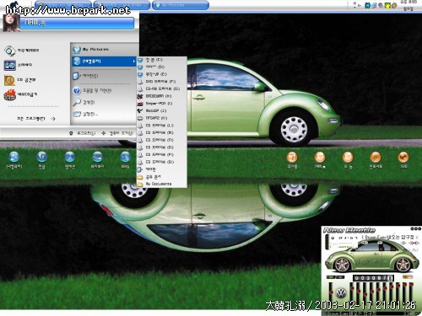The image size is (422, 316).
Task: Open MotoGP (J:) disc entry
Action: coord(161,111)
